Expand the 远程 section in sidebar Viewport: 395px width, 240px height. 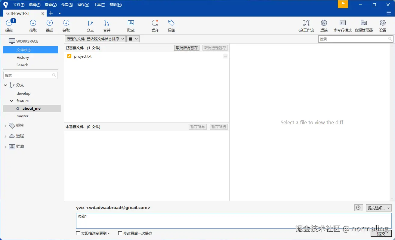(5, 136)
